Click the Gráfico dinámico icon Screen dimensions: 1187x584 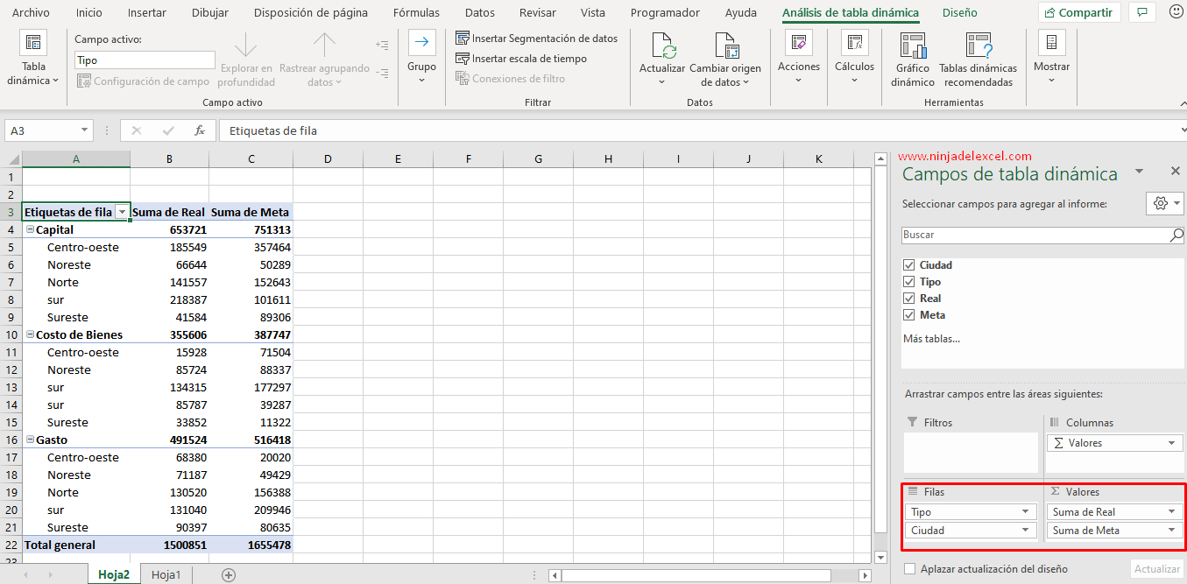click(x=913, y=46)
